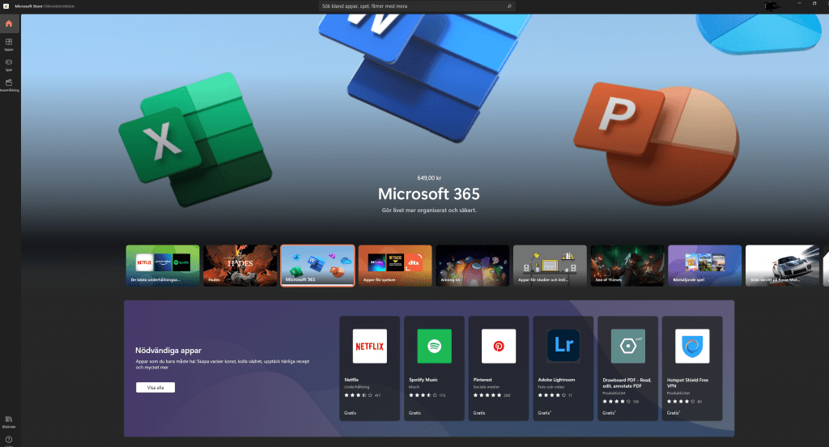Select the Among Us carousel thumbnail
The image size is (829, 447).
(x=473, y=266)
